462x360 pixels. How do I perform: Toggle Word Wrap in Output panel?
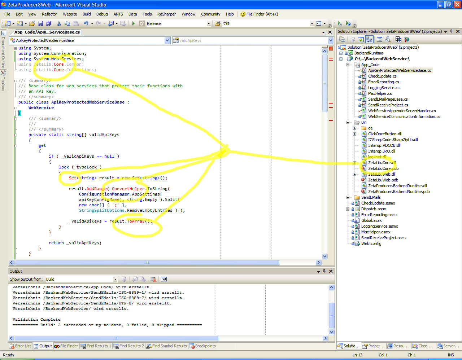(x=164, y=279)
